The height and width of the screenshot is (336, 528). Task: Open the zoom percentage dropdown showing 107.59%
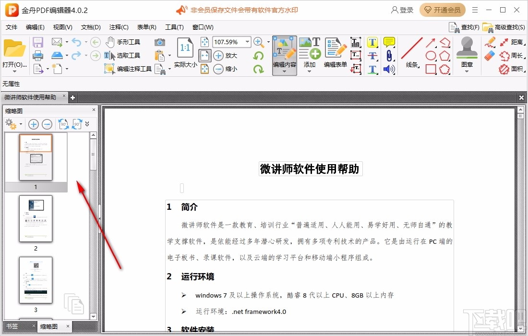[x=248, y=42]
